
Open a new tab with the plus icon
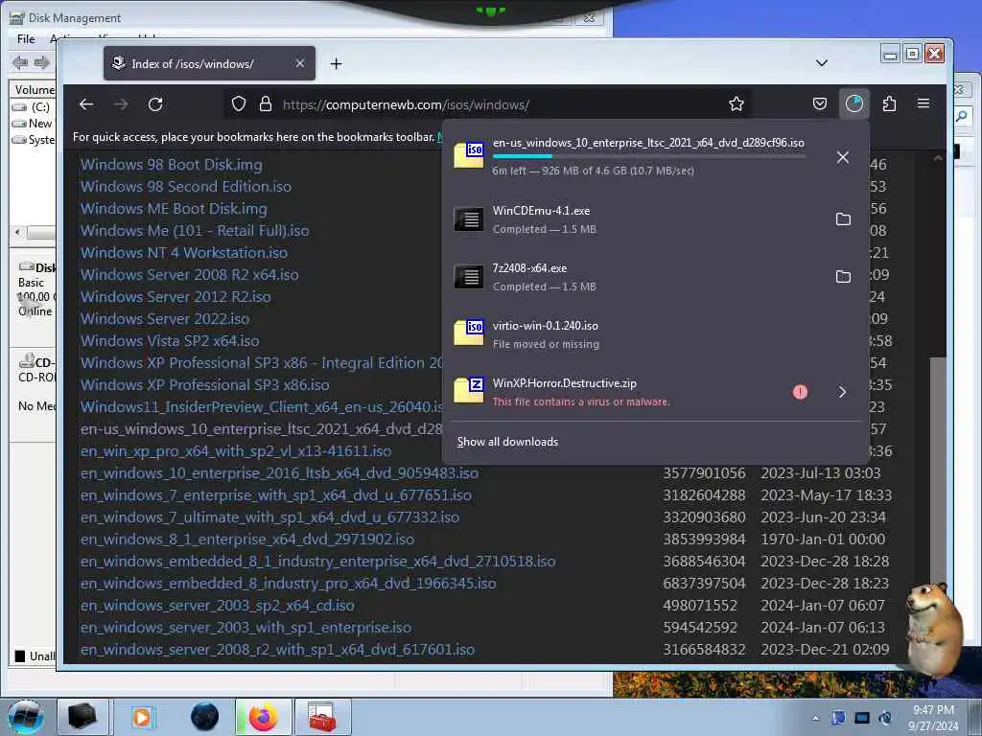pyautogui.click(x=337, y=64)
